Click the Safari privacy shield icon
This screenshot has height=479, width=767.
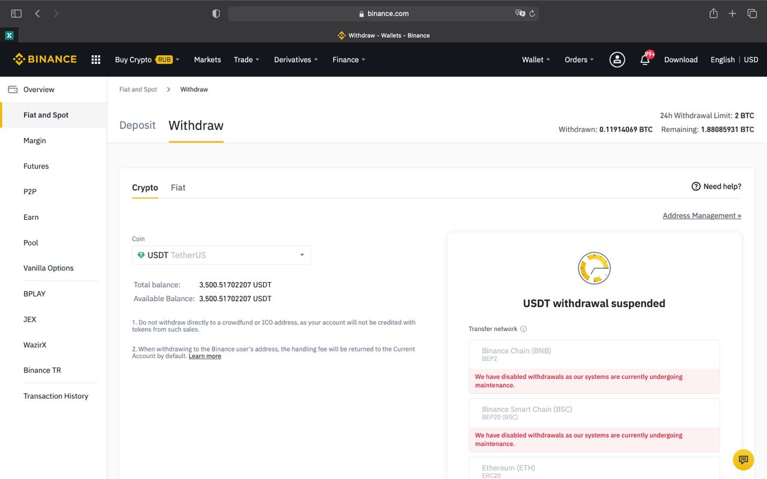coord(216,13)
